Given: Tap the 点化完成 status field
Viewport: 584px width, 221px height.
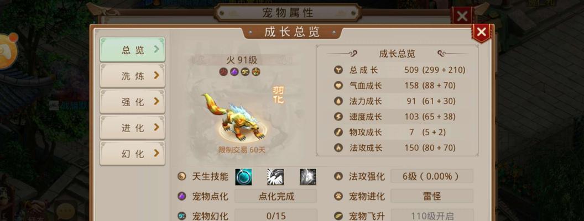Looking at the screenshot, I should (275, 196).
